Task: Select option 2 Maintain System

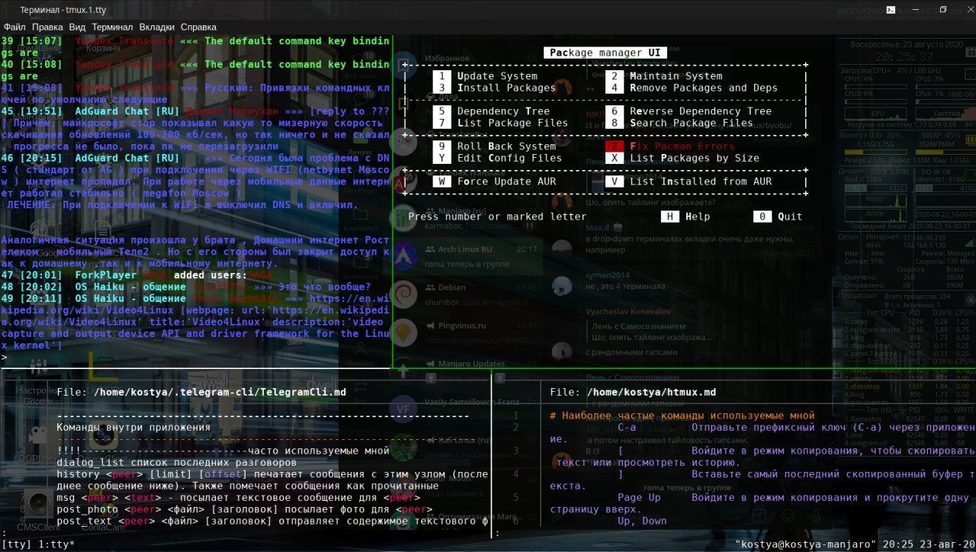Action: tap(664, 76)
